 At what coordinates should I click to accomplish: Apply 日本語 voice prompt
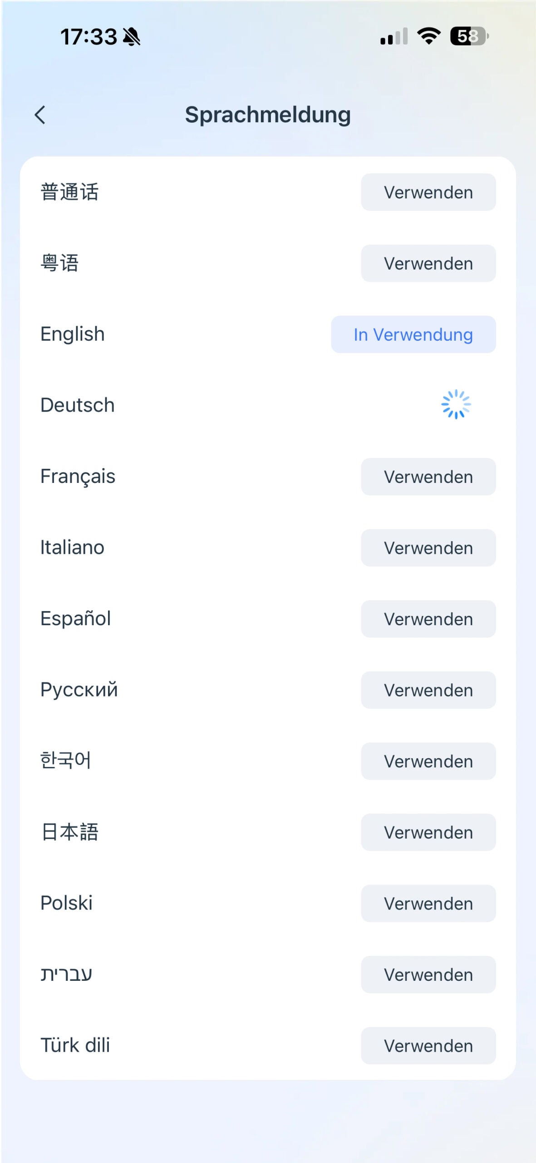[x=428, y=832]
